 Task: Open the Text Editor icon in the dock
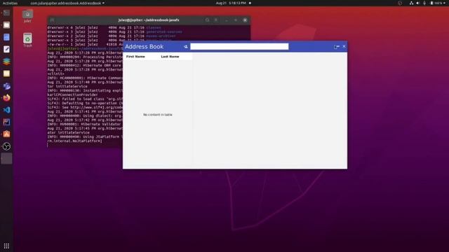[6, 50]
